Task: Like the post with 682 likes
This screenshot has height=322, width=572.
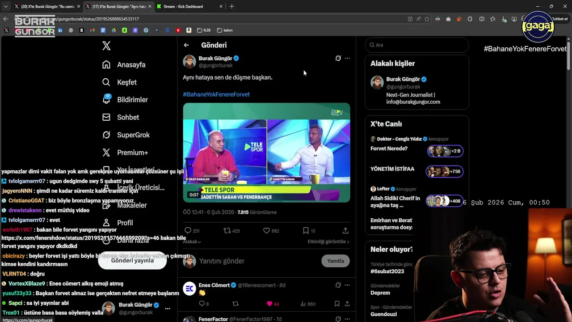Action: pyautogui.click(x=271, y=231)
